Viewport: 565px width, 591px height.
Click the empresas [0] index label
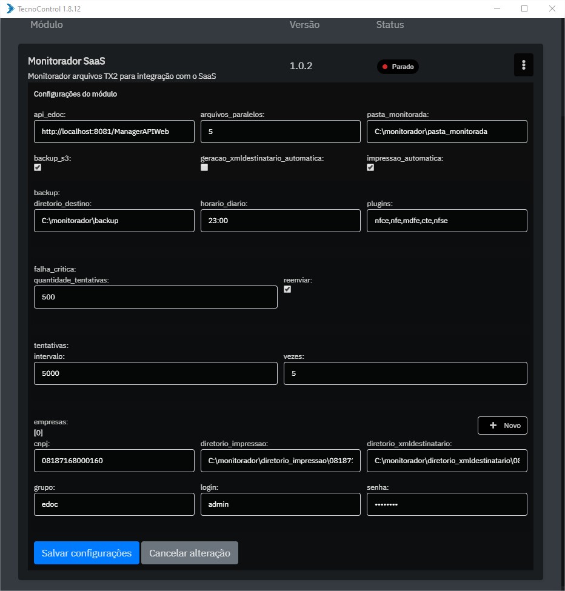click(x=38, y=433)
